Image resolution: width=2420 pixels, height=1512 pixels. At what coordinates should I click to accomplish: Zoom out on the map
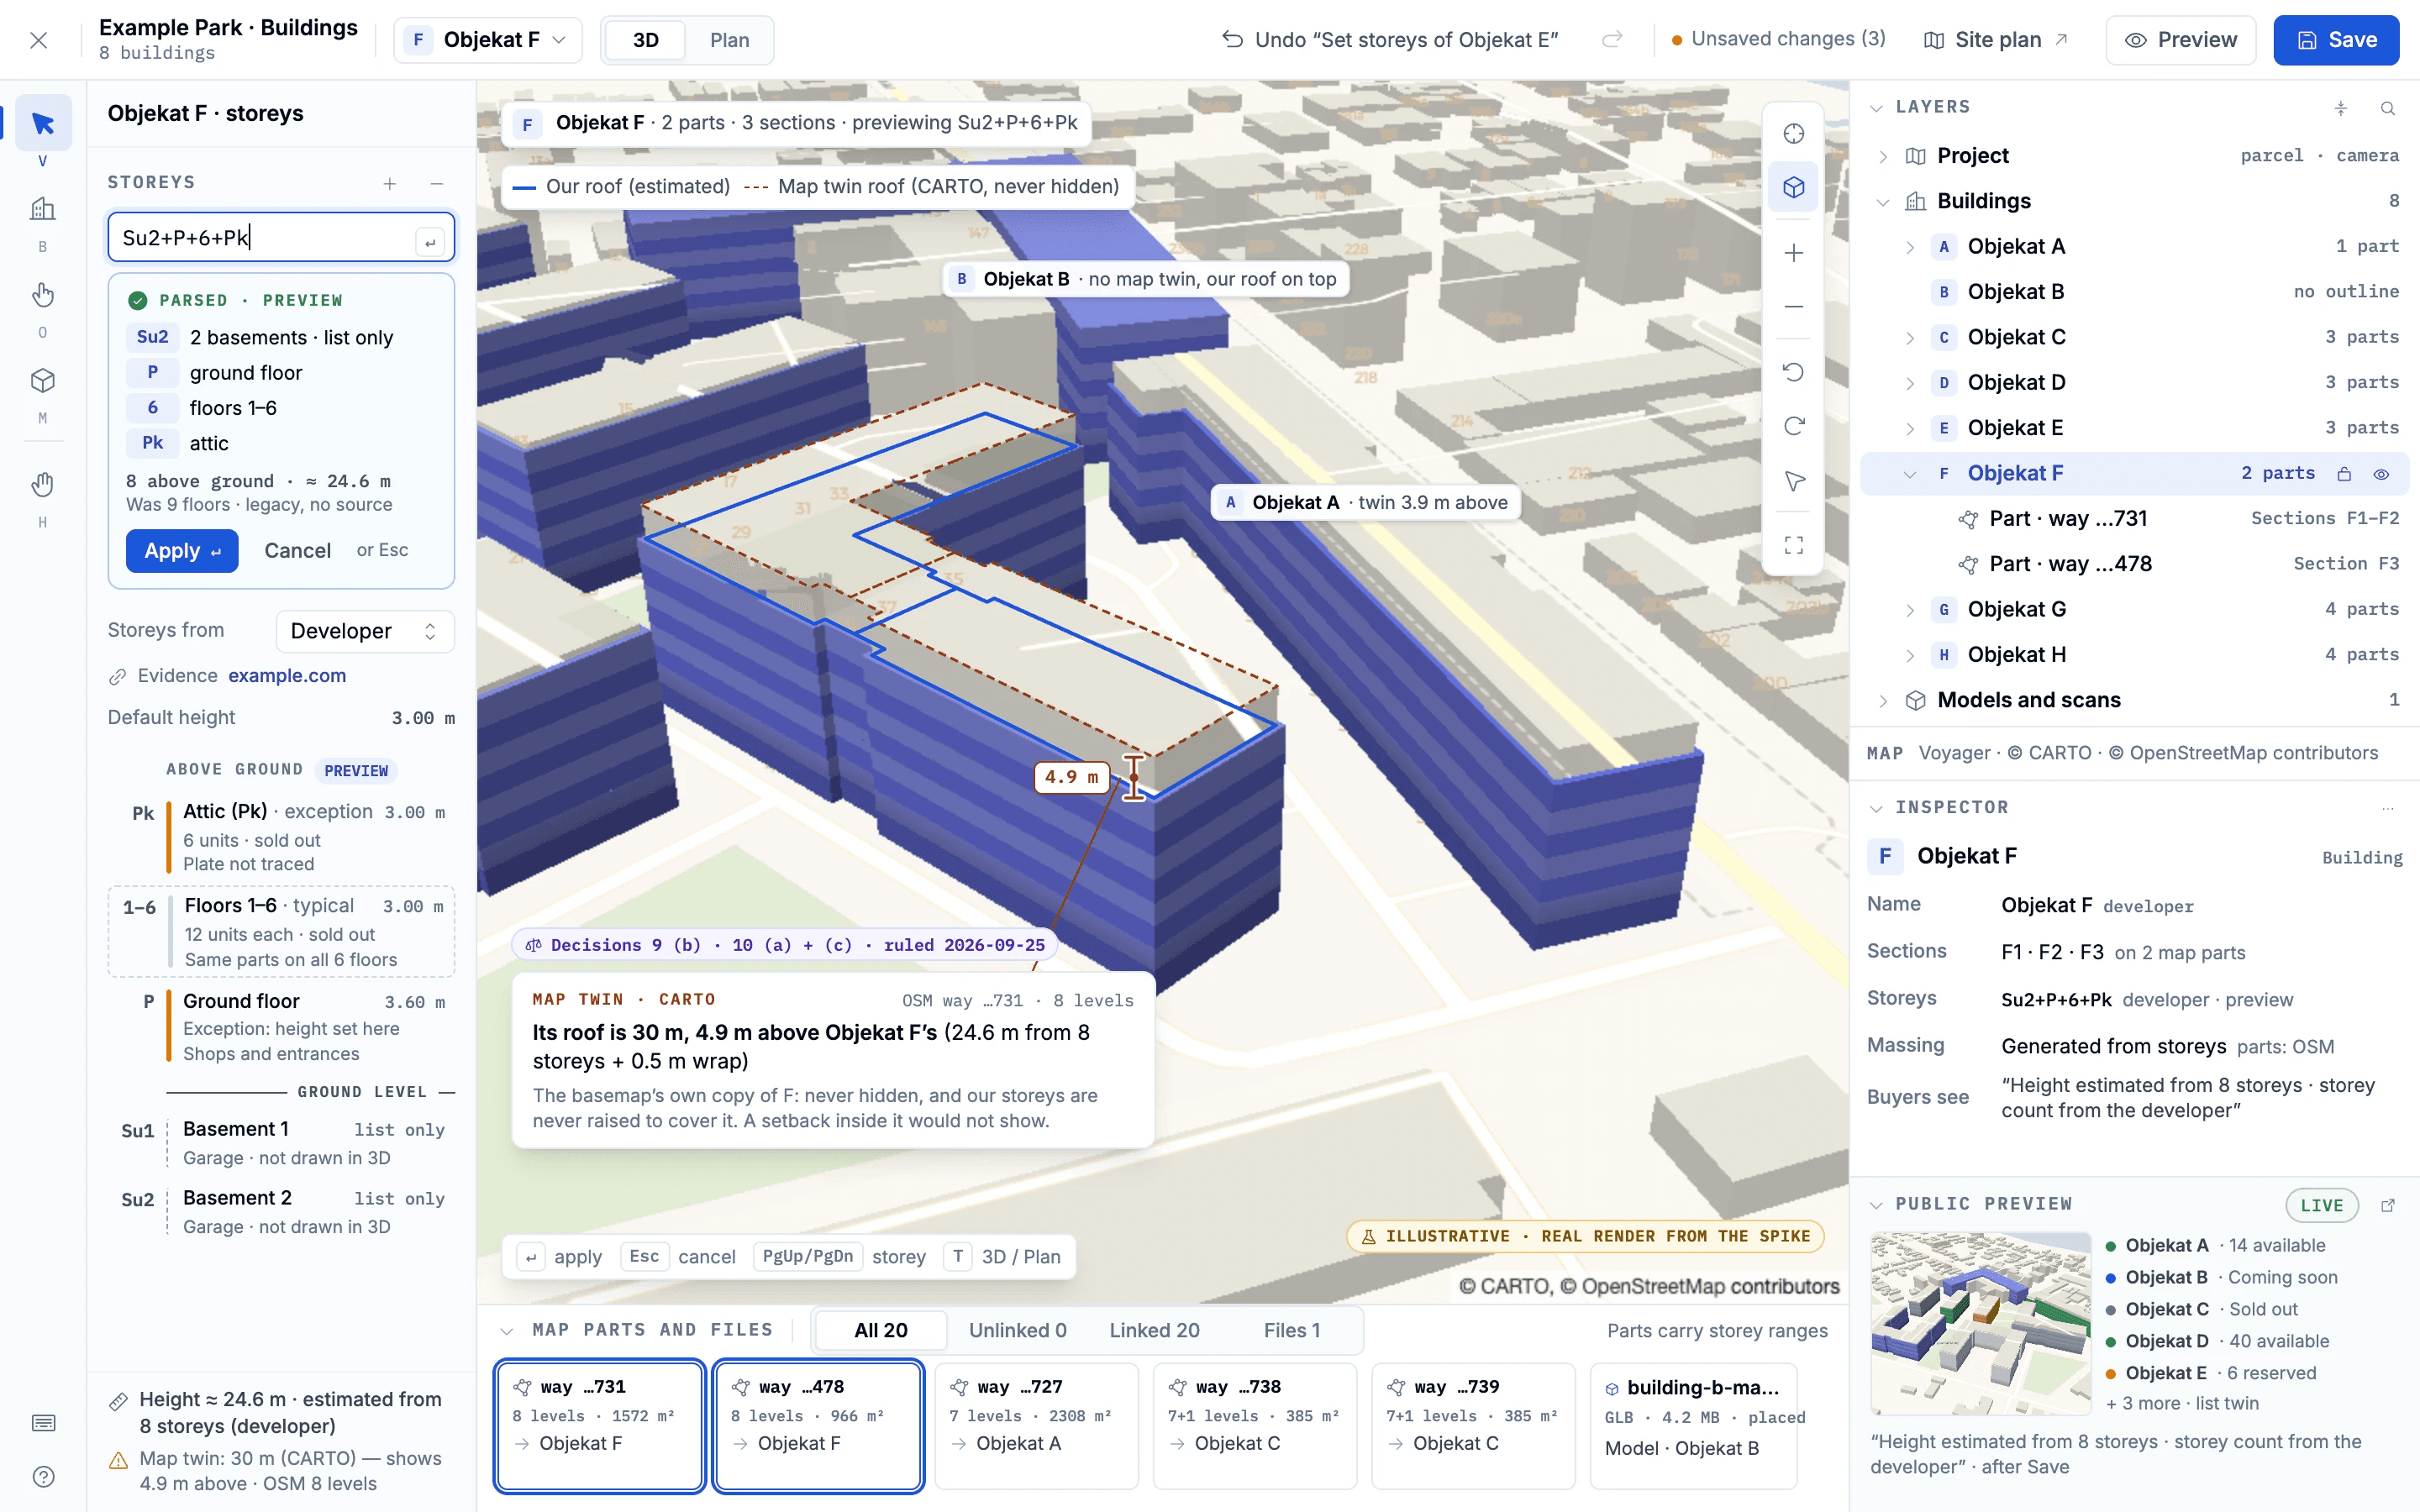1794,307
